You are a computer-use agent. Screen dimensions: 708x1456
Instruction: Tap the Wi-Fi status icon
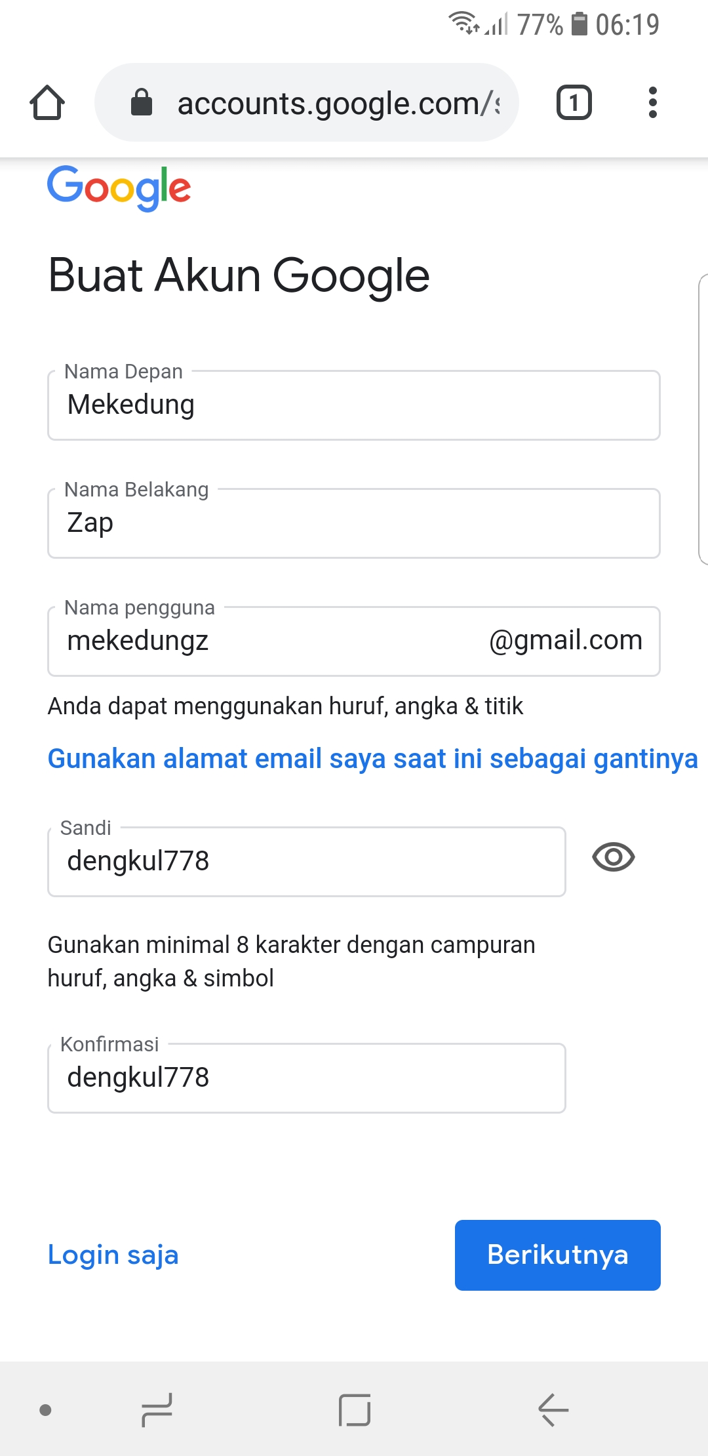(x=463, y=24)
